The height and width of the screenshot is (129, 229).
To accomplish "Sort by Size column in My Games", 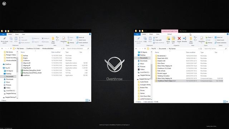I will (216, 52).
